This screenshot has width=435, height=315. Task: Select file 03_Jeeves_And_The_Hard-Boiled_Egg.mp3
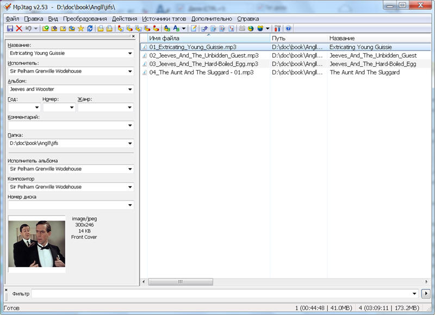pos(203,64)
